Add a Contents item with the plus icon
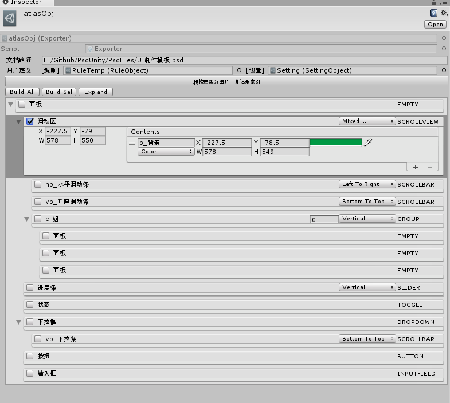Image resolution: width=450 pixels, height=403 pixels. [416, 167]
